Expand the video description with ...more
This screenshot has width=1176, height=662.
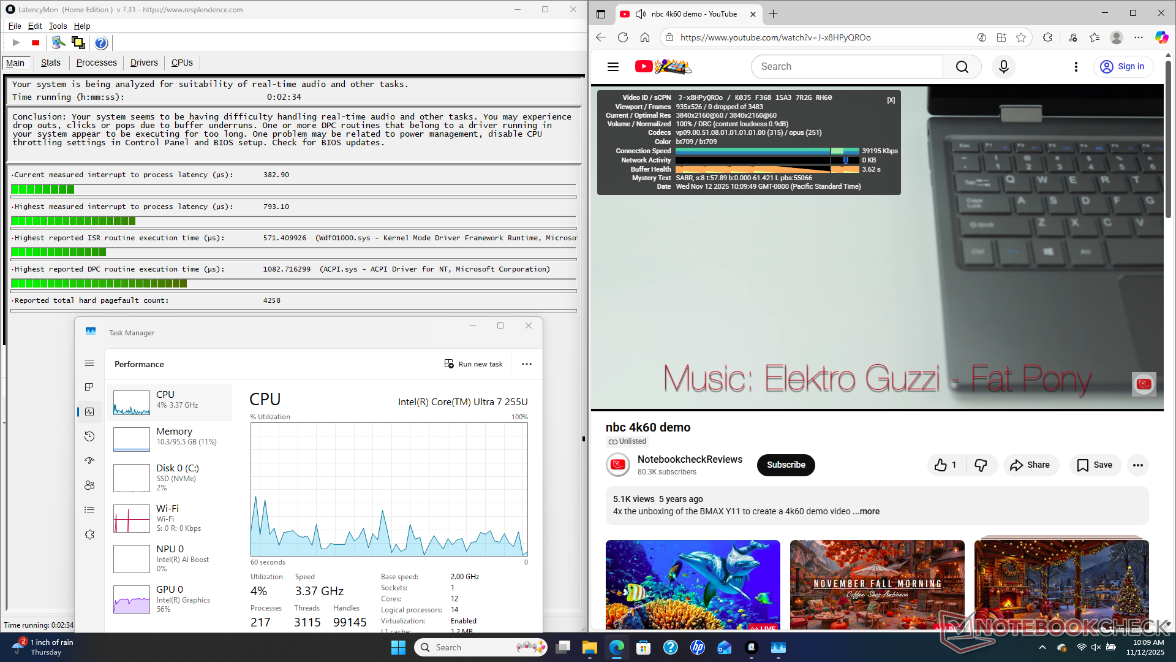[x=866, y=511]
